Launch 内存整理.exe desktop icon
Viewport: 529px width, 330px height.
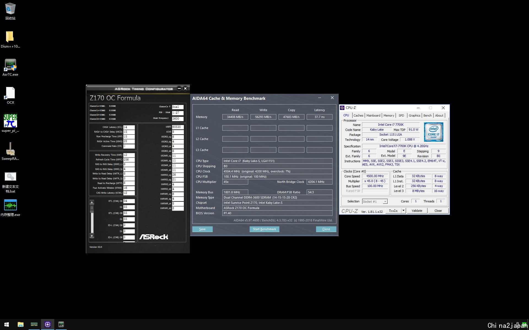tap(10, 208)
